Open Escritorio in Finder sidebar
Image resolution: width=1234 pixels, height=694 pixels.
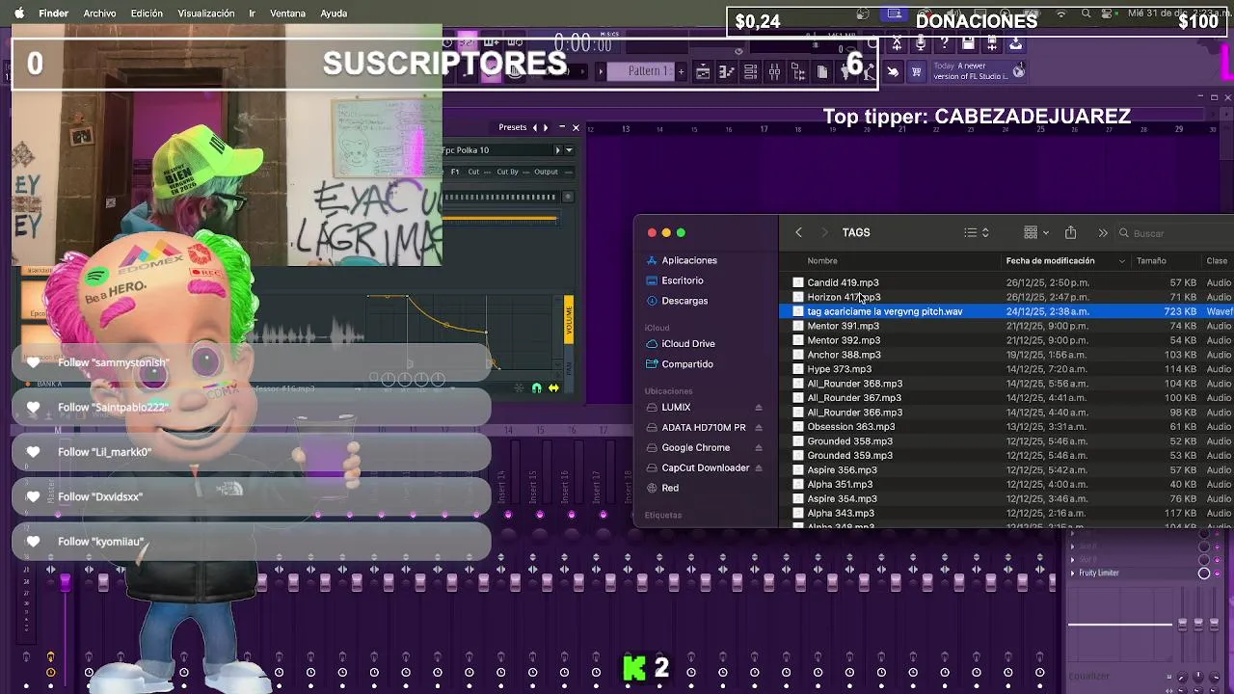tap(682, 280)
